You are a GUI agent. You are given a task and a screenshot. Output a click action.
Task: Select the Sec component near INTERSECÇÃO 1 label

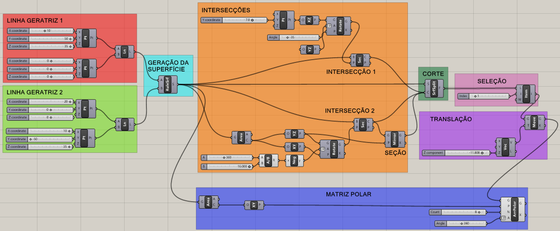[360, 60]
